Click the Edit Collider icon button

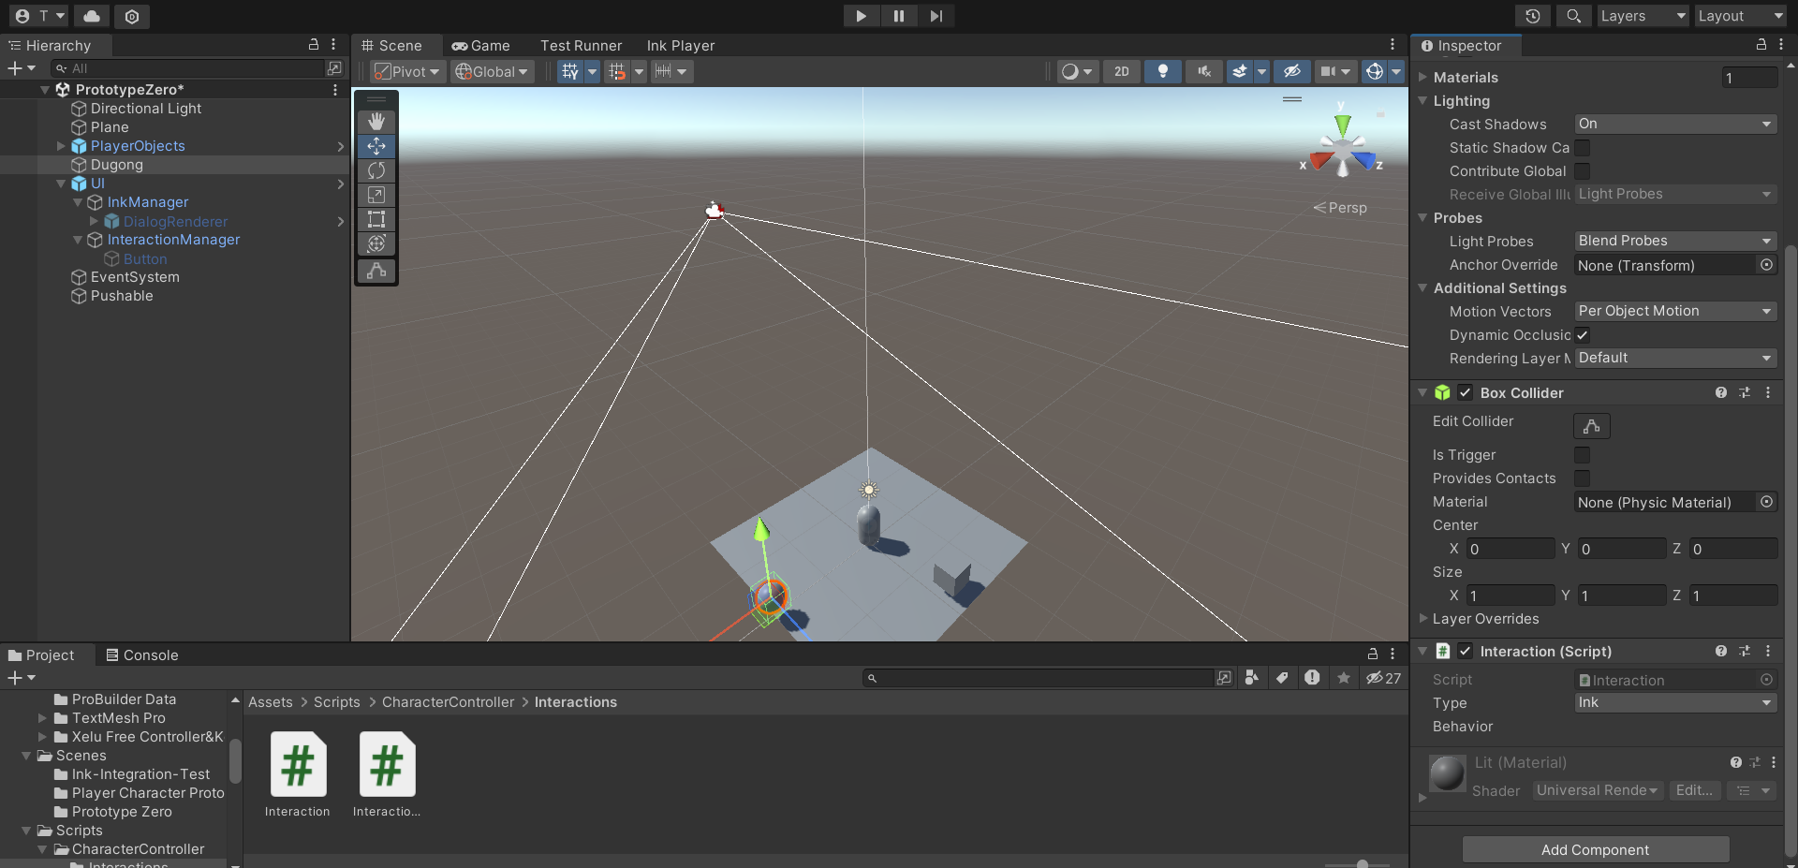[1591, 426]
